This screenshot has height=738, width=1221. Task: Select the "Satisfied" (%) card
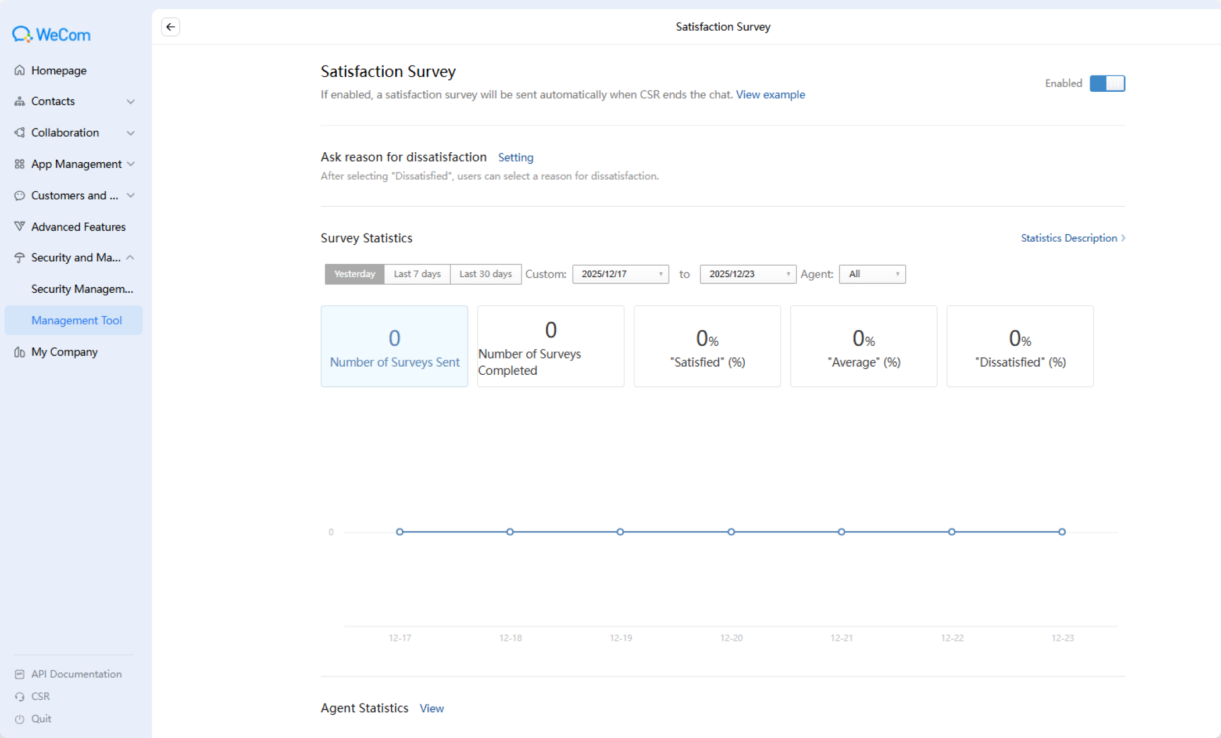[x=707, y=346]
